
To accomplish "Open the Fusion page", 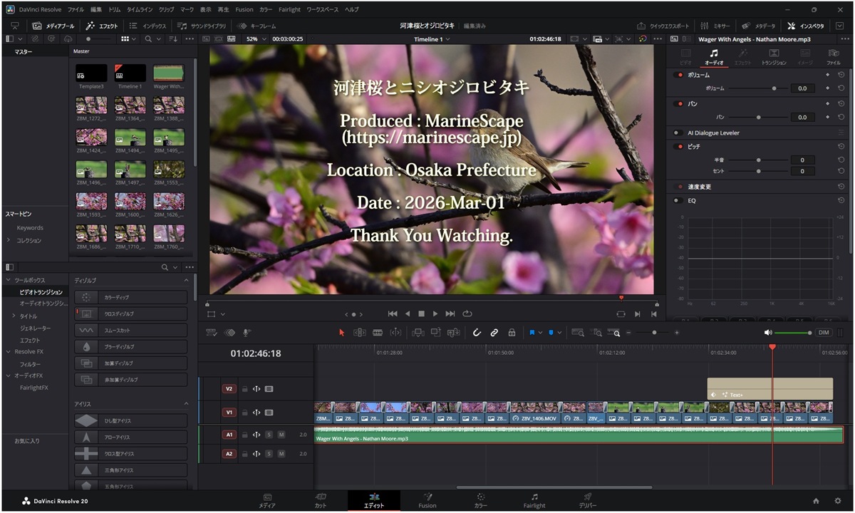I will click(427, 501).
